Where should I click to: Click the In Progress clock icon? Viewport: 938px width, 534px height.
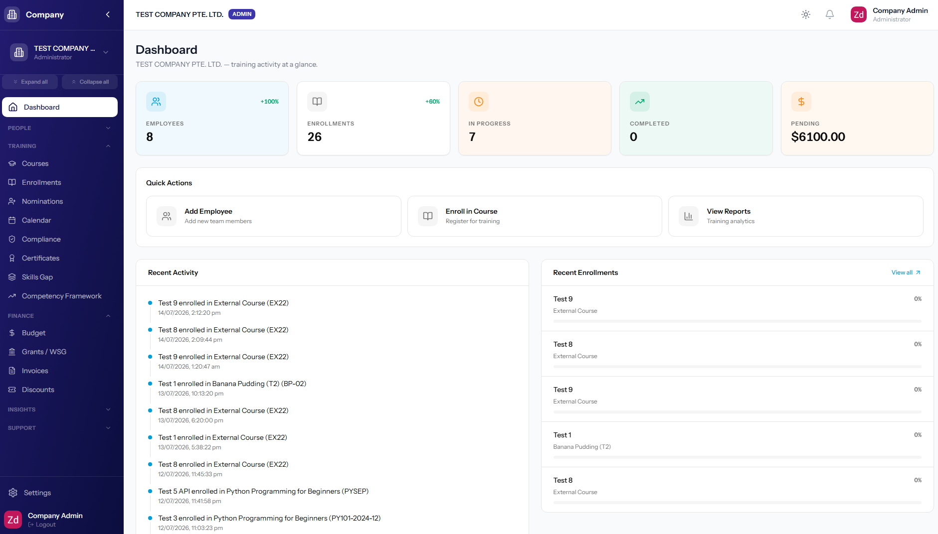coord(478,102)
